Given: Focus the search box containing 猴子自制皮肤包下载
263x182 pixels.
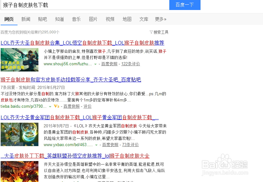Looking at the screenshot, I should 85,5.
